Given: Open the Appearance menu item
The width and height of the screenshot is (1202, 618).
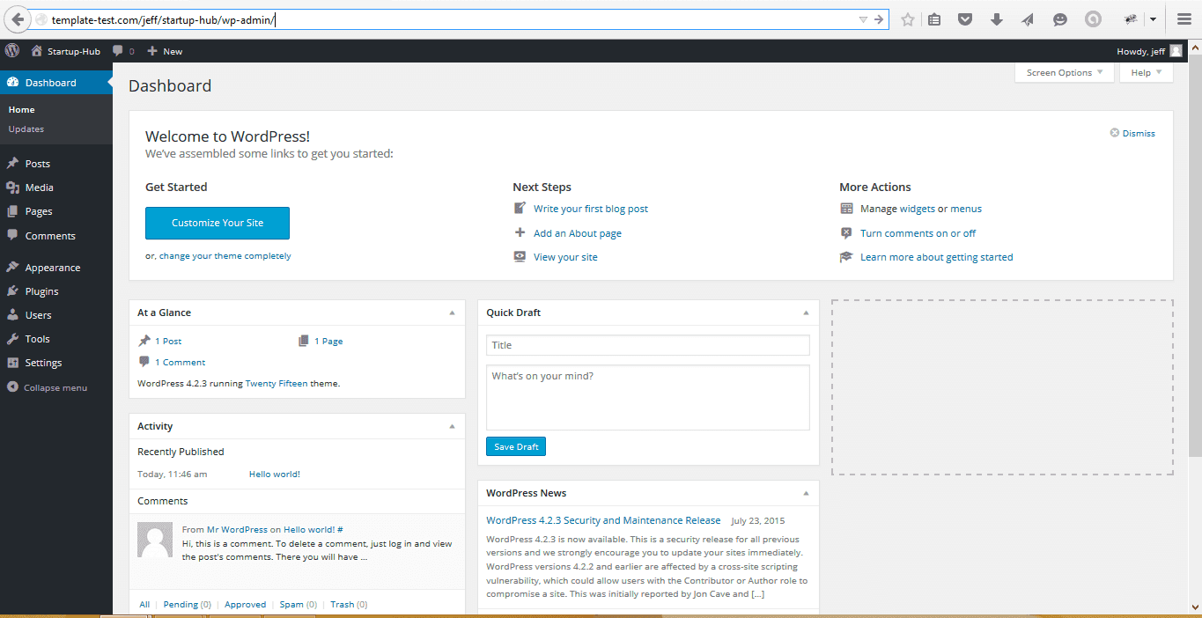Looking at the screenshot, I should click(x=52, y=268).
